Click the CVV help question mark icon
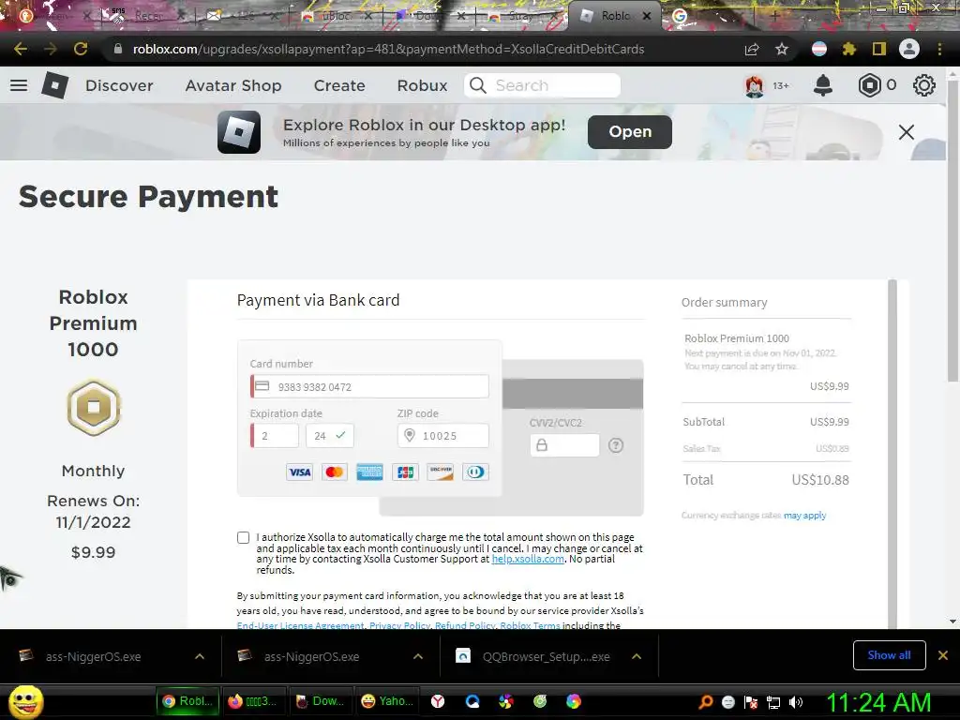This screenshot has height=720, width=960. [616, 445]
